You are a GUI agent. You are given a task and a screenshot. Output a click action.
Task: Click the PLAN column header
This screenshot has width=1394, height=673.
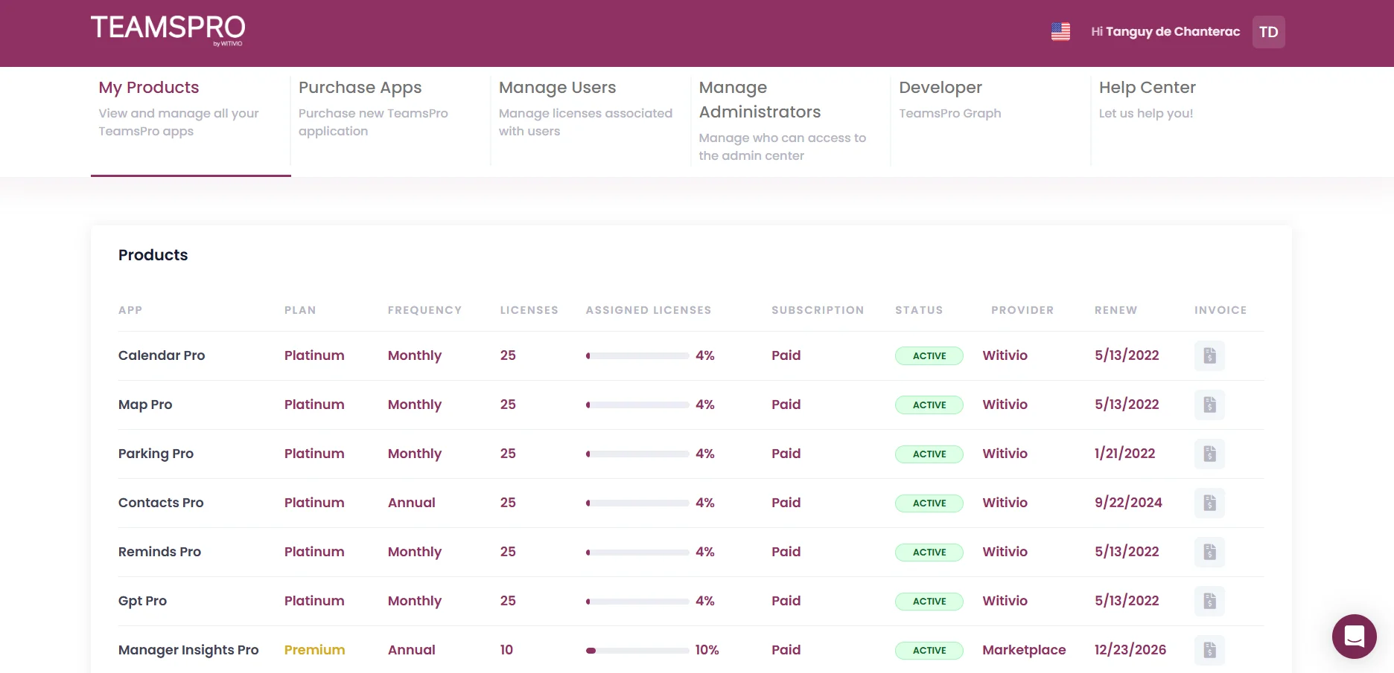(x=300, y=310)
